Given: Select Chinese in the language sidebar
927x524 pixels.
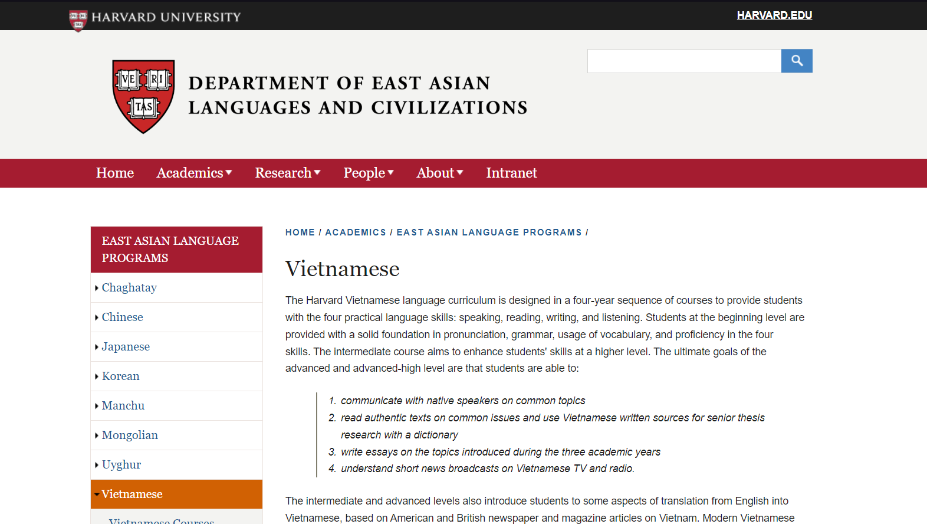Looking at the screenshot, I should point(122,317).
